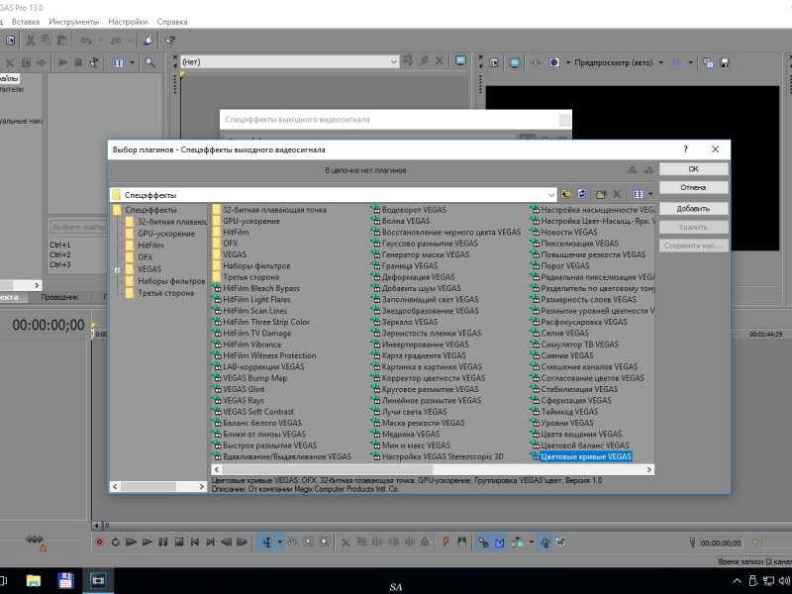The width and height of the screenshot is (792, 594).
Task: Show hidden system tray icons
Action: (x=737, y=581)
